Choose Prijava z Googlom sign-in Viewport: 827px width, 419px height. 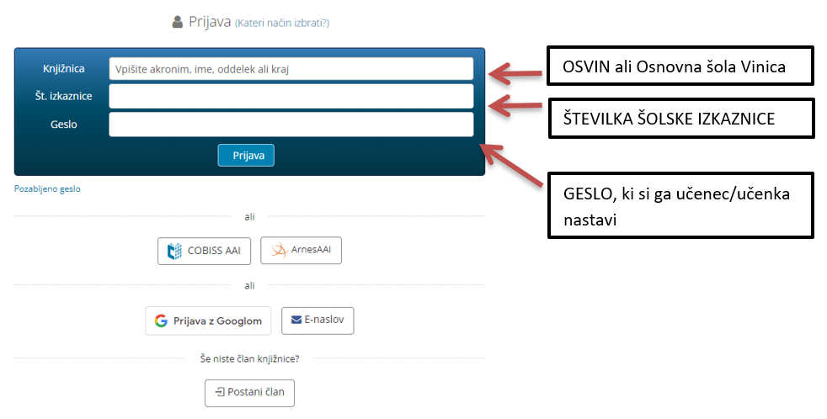[208, 321]
